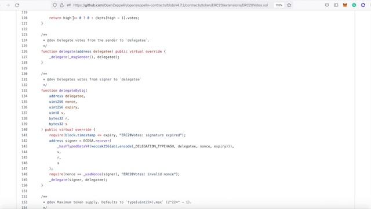Viewport: 371px width, 209px height.
Task: Click 'ERC20Votes: invalid nonce' string
Action: [x=149, y=174]
